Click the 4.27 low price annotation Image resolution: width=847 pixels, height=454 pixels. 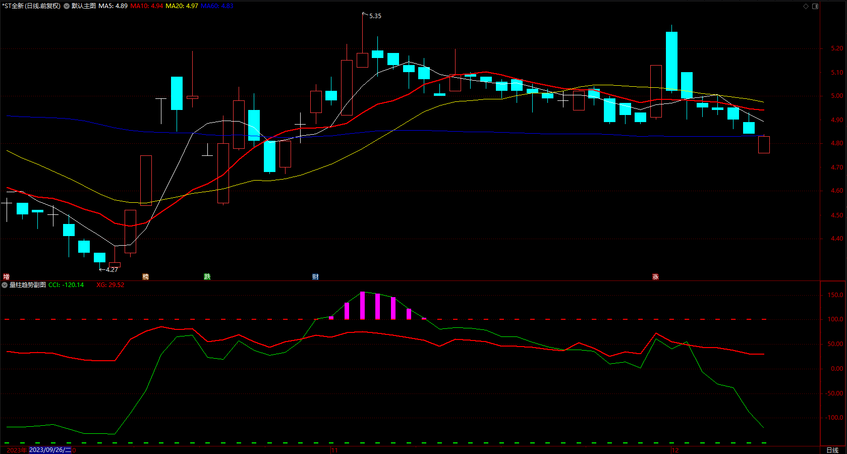pos(112,270)
